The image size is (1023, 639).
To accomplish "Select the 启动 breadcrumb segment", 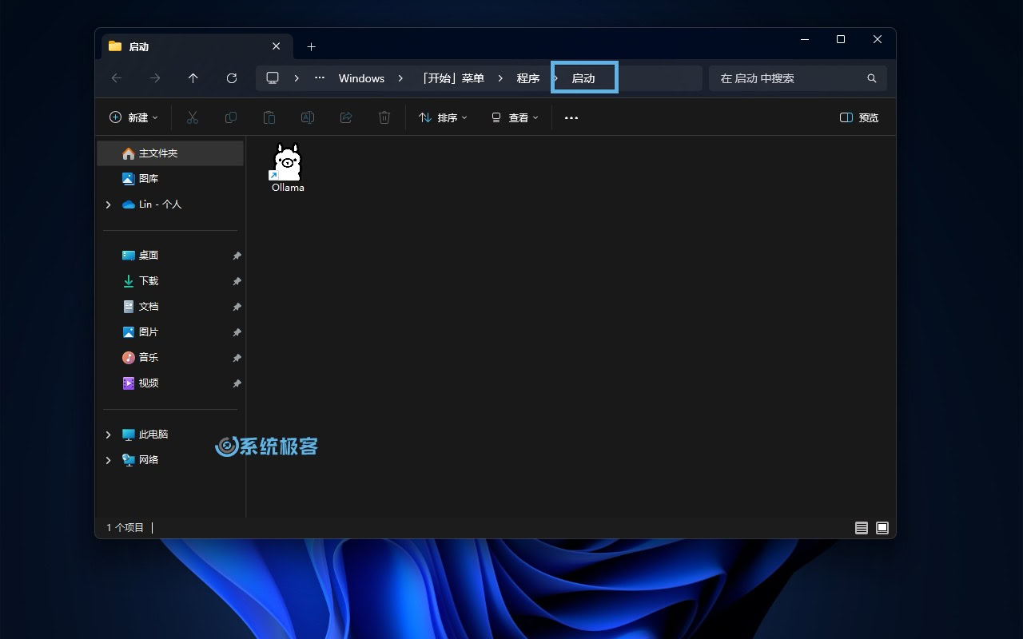I will pyautogui.click(x=583, y=78).
